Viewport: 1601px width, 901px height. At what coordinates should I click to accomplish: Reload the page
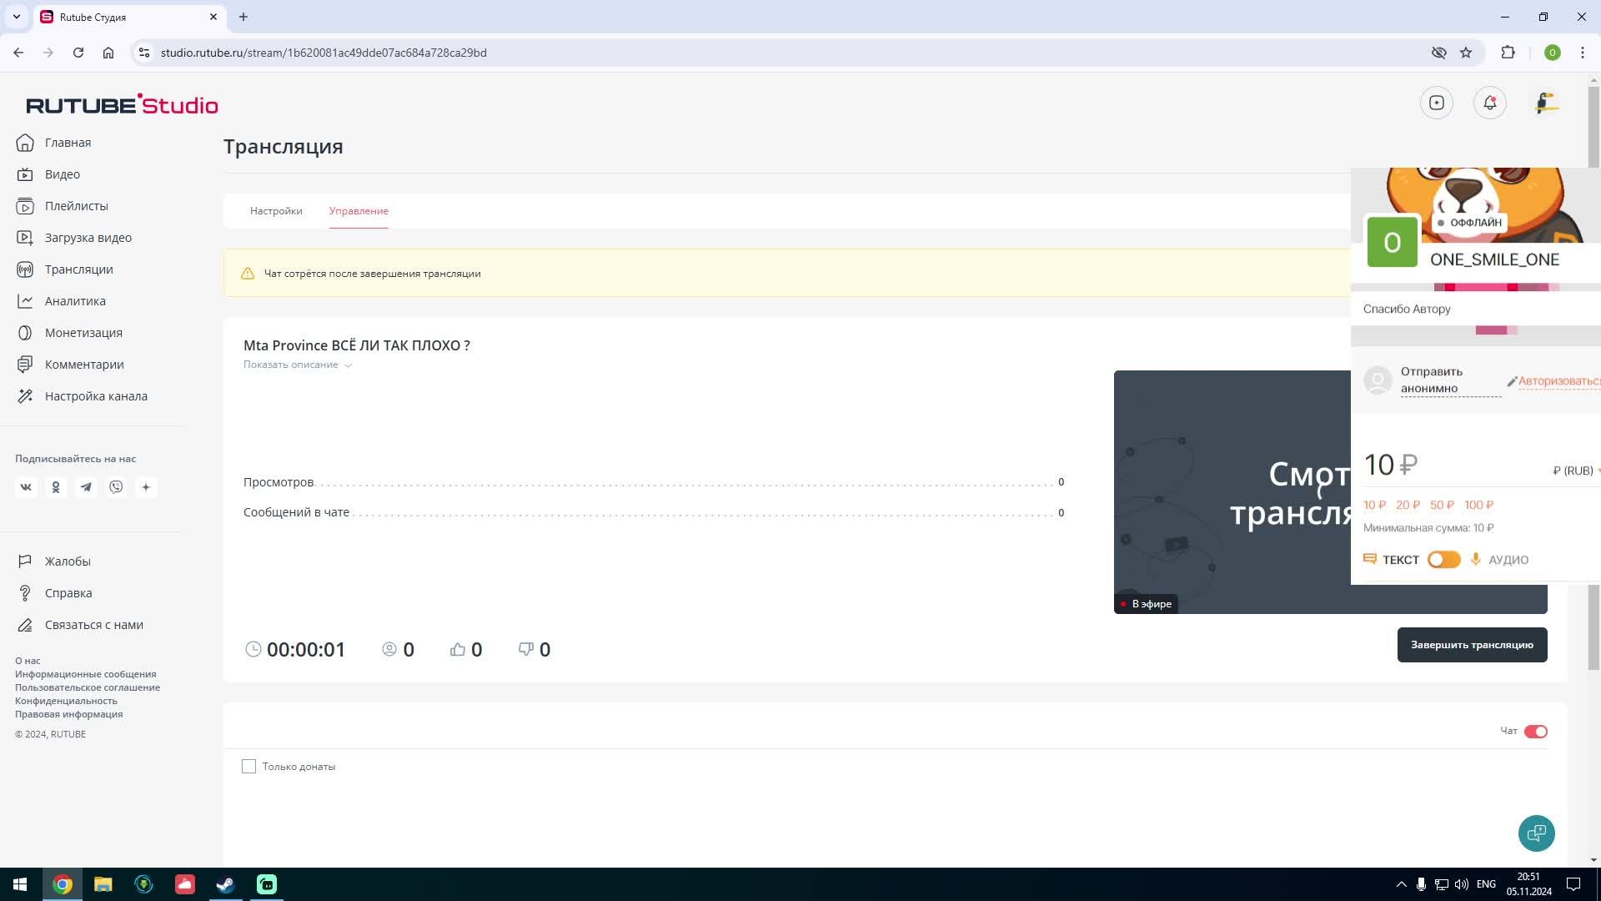78,53
